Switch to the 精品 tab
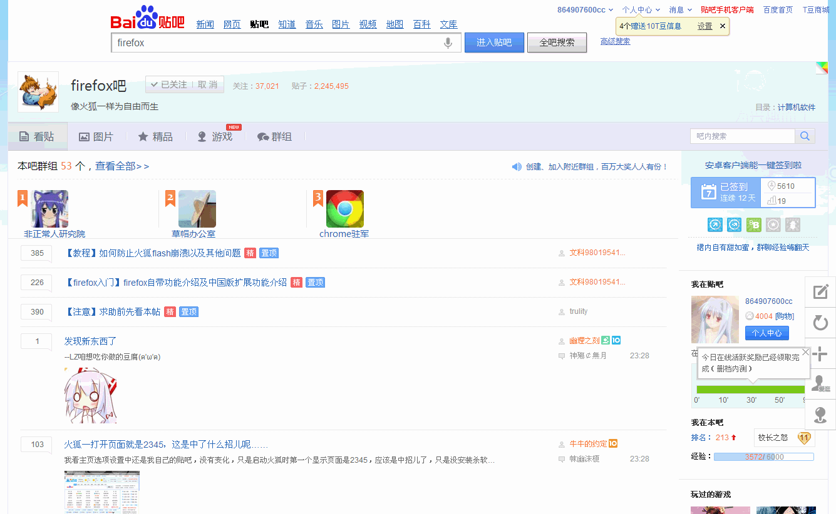The height and width of the screenshot is (514, 836). coord(155,136)
